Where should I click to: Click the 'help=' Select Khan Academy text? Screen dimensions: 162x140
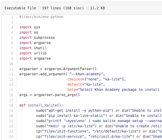[113, 90]
